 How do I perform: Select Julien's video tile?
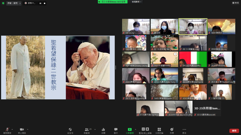point(136,43)
